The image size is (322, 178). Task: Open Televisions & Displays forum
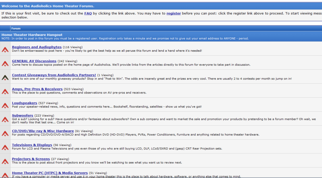click(32, 145)
